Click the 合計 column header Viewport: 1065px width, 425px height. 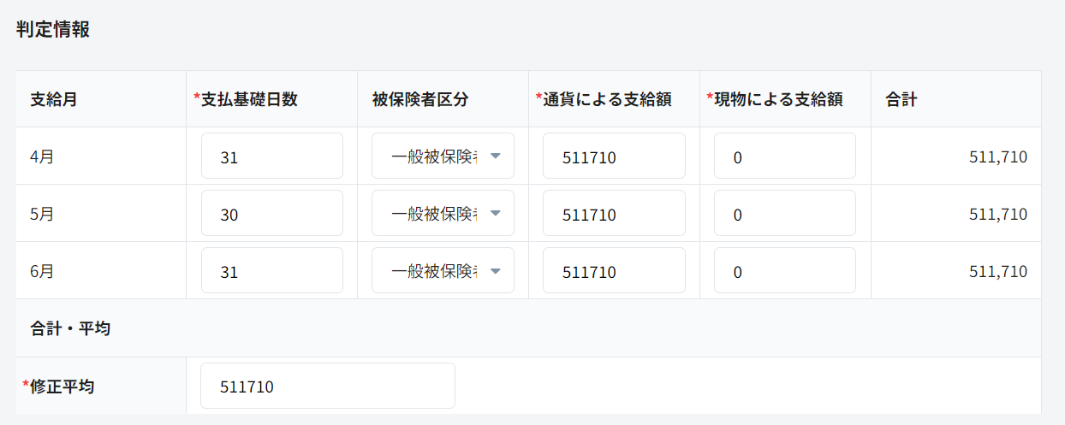901,99
